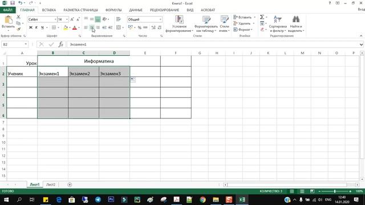Open the font name dropdown (Calibri)

coord(55,19)
